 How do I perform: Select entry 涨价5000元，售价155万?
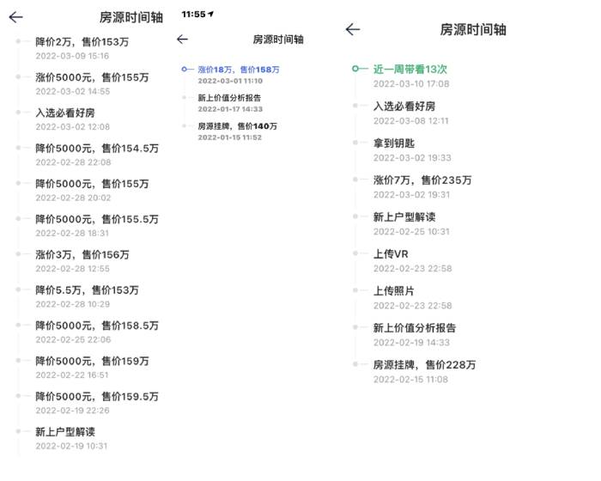pos(92,77)
